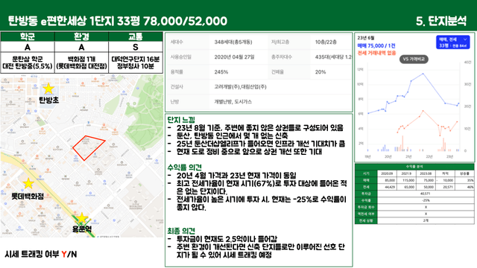The width and height of the screenshot is (477, 268).
Task: Click the 교통 header cell
Action: (136, 36)
